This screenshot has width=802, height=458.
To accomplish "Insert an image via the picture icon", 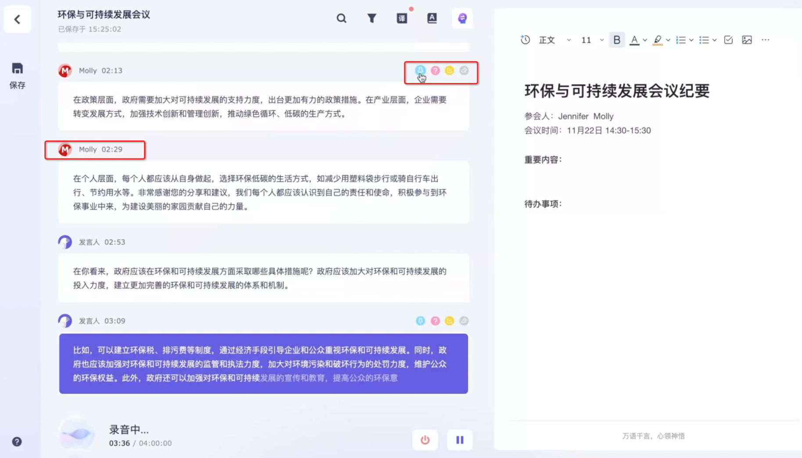I will click(x=747, y=40).
